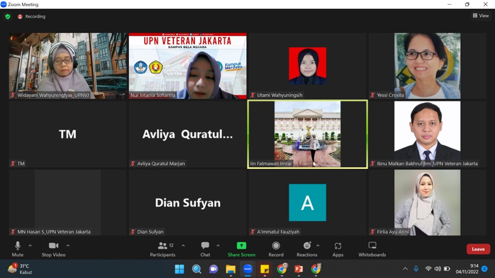Select Yessi Crosita's video tile
This screenshot has height=278, width=495.
[427, 66]
